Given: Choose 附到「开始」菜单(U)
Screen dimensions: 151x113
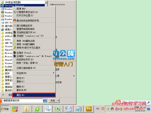Looking at the screenshot, I should 34,63.
